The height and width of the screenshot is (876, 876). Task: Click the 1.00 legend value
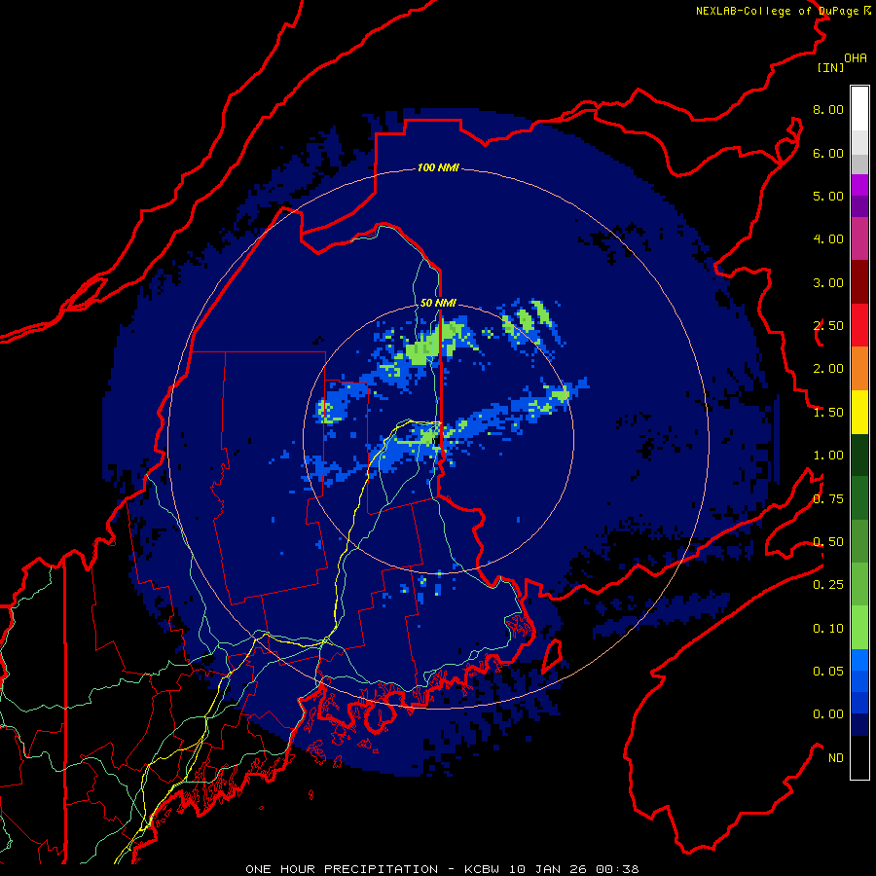[x=828, y=456]
